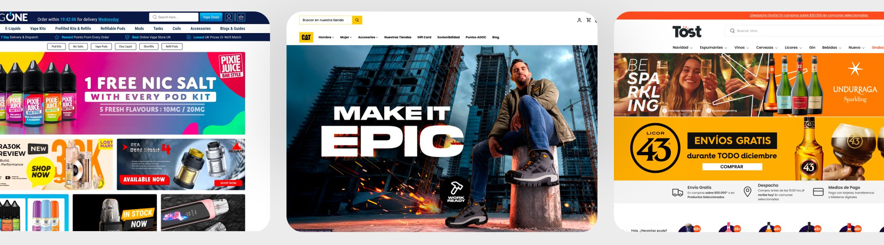The image size is (884, 245).
Task: Click Despacho Gratis announcement link
Action: point(809,15)
